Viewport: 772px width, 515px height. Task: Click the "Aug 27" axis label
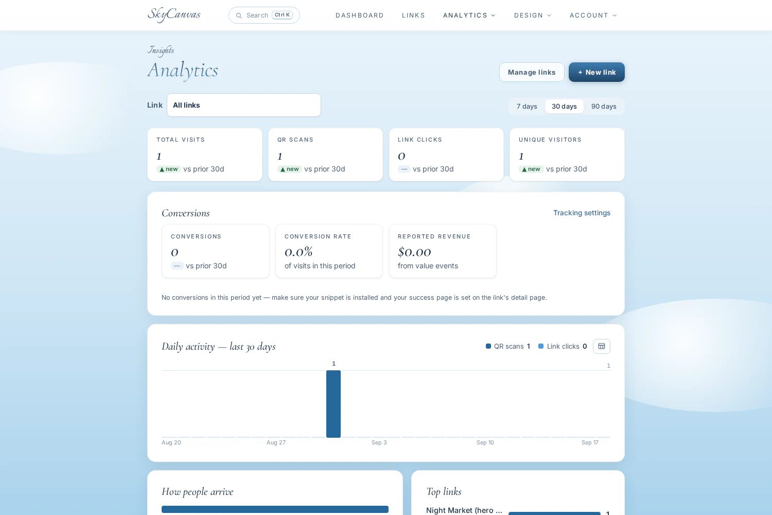click(276, 442)
